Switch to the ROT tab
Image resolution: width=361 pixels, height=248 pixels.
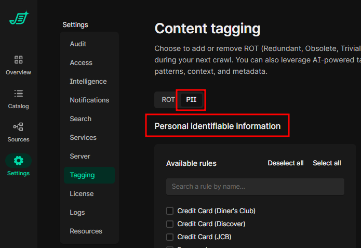click(x=168, y=100)
